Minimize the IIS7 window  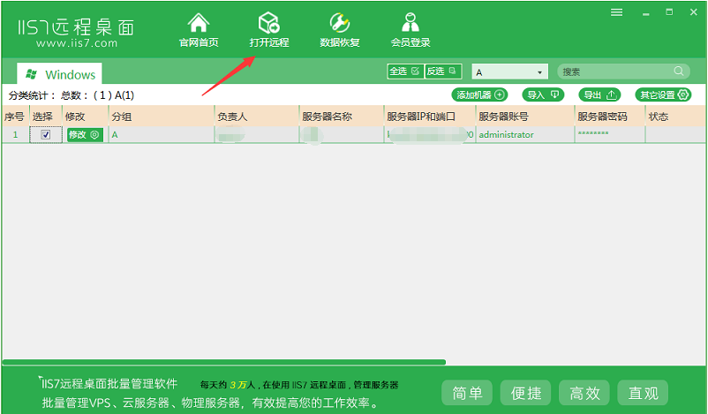coord(645,13)
